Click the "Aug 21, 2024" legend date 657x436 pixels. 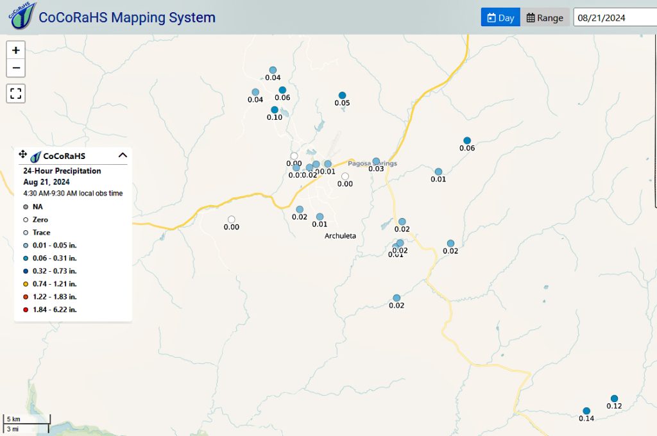point(46,181)
